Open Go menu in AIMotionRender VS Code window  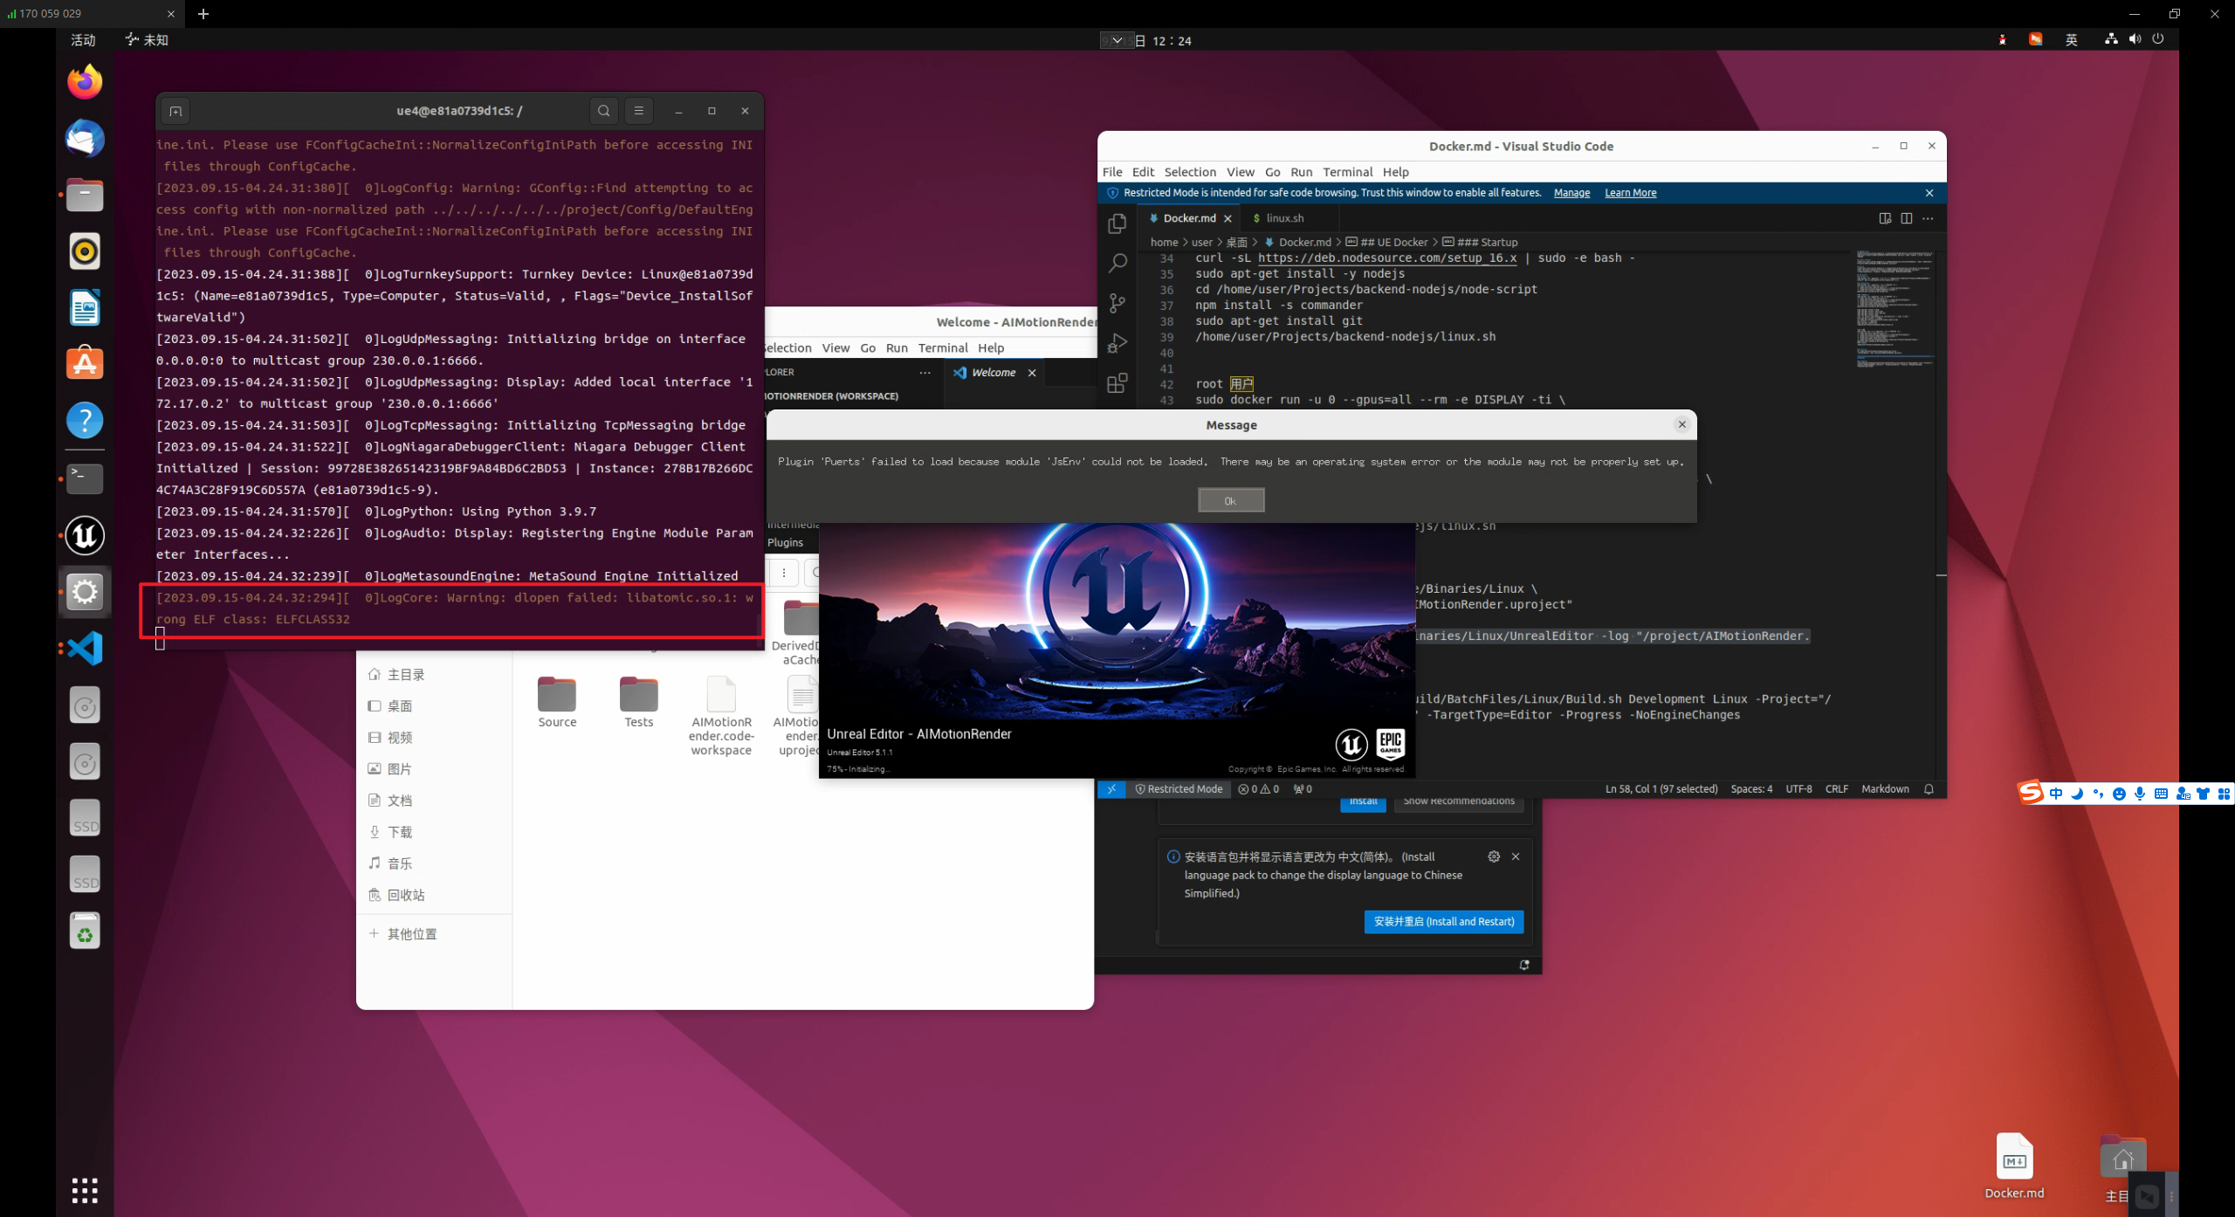coord(868,347)
